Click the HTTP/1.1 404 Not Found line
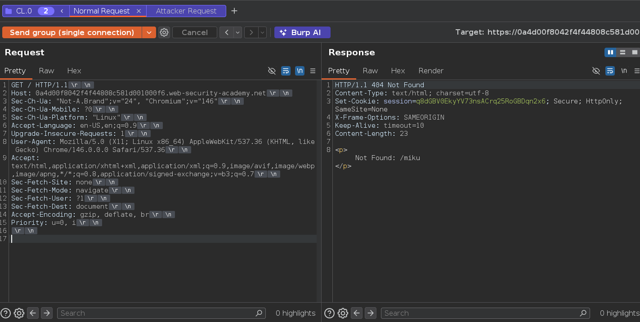Viewport: 640px width, 322px height. 380,85
